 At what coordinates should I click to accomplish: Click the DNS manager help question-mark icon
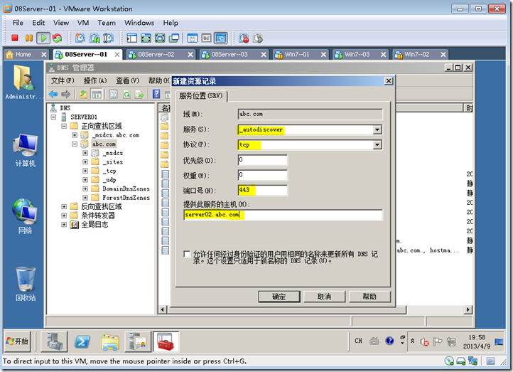(x=156, y=95)
